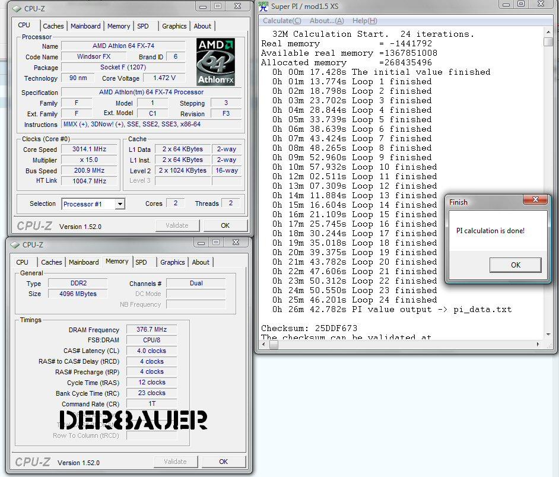Click the Technology value 90 nm
The height and width of the screenshot is (477, 559).
click(x=78, y=78)
